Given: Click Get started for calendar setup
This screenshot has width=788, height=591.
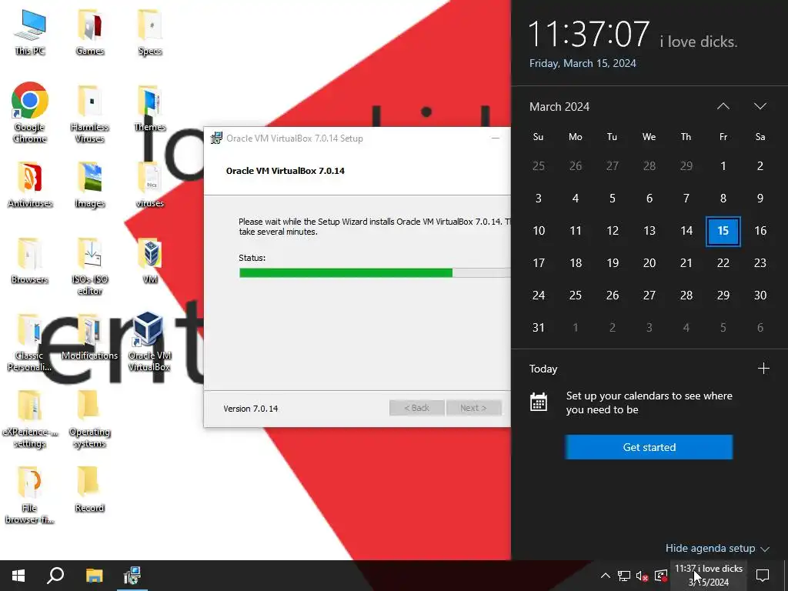Looking at the screenshot, I should [x=649, y=447].
